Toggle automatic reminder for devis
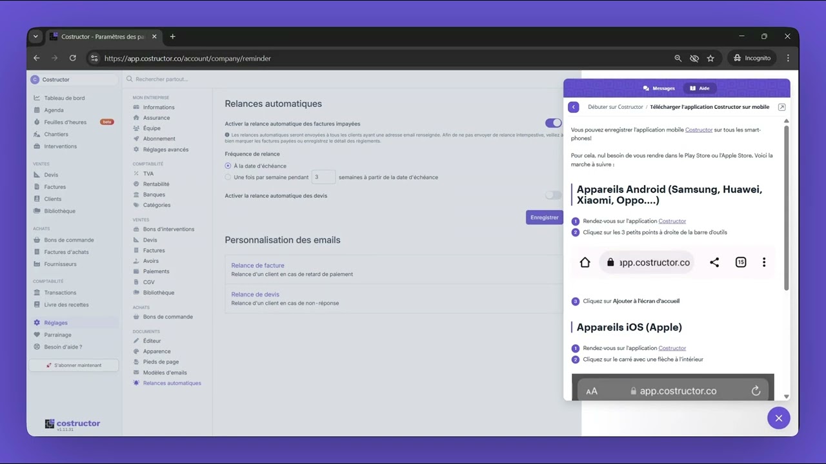The width and height of the screenshot is (826, 464). point(553,195)
